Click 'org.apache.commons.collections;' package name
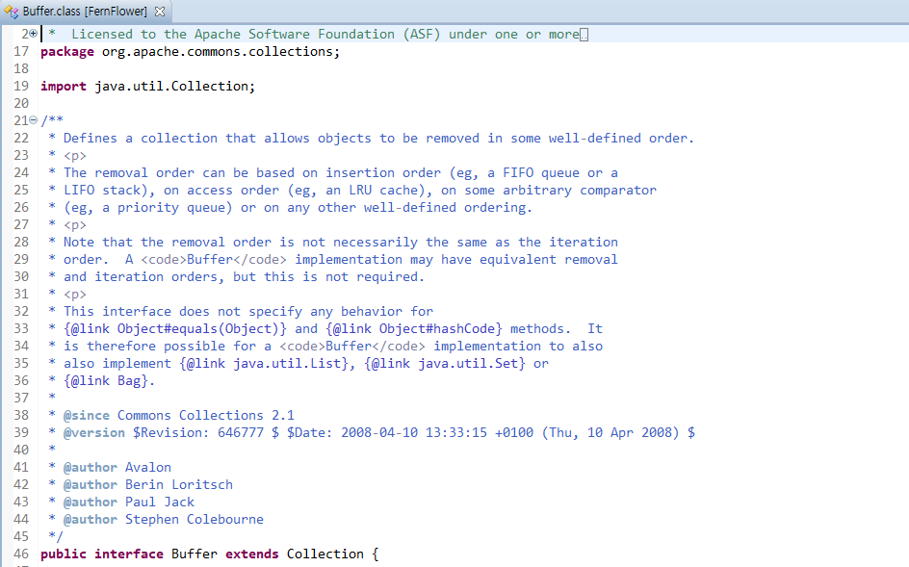 (221, 52)
